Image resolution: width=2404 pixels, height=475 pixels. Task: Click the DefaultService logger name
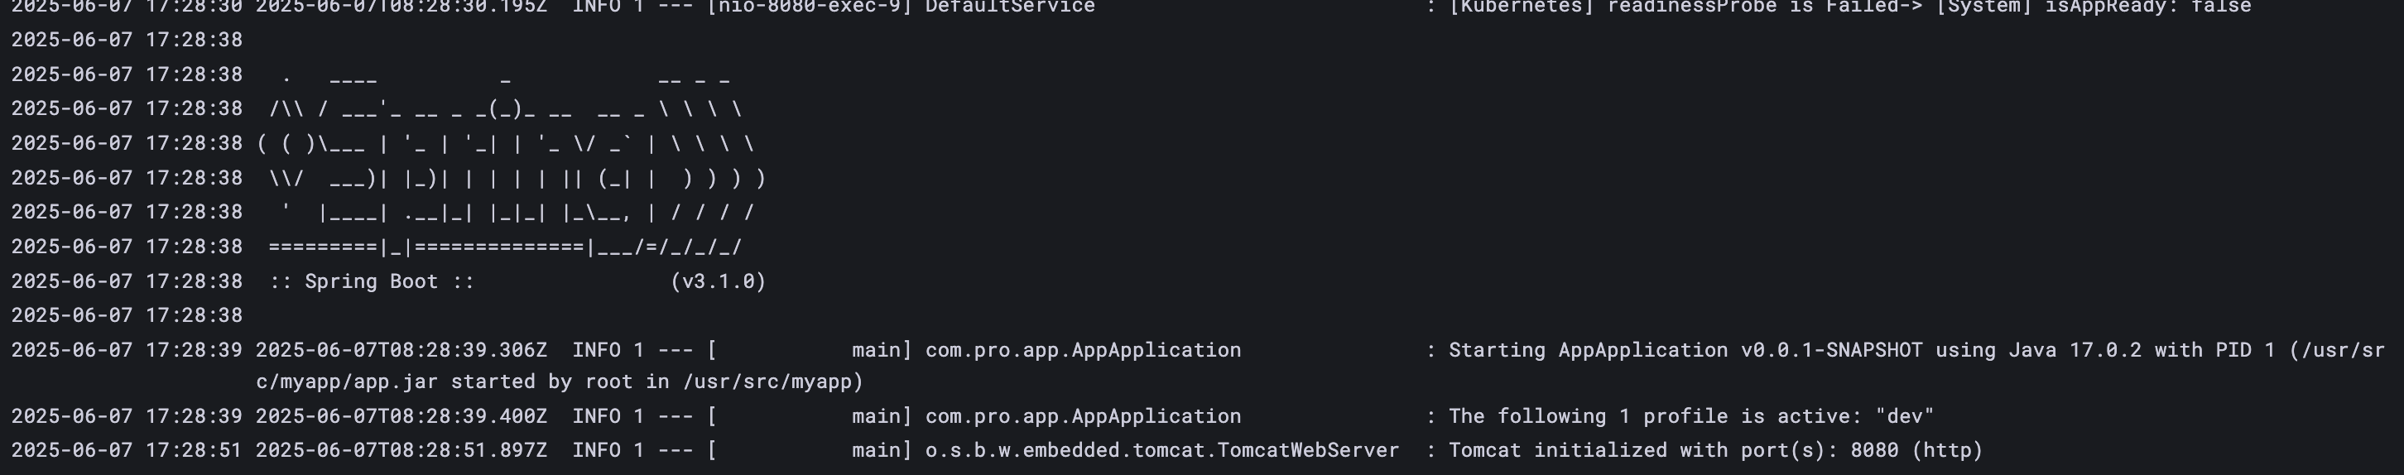[1010, 7]
